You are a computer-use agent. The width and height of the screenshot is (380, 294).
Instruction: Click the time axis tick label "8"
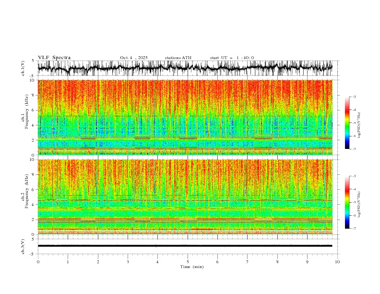(x=277, y=262)
